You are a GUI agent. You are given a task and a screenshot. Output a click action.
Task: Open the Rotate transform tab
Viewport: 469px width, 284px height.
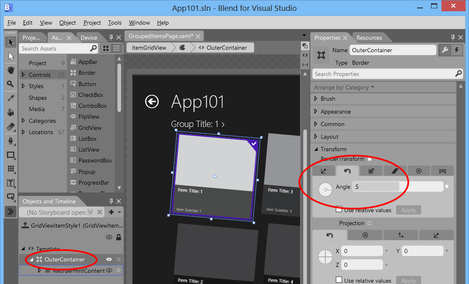(347, 171)
